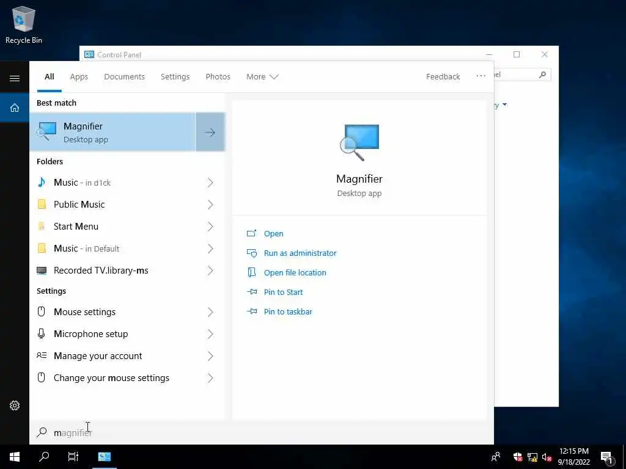
Task: Expand the Public Music chevron
Action: coord(210,205)
